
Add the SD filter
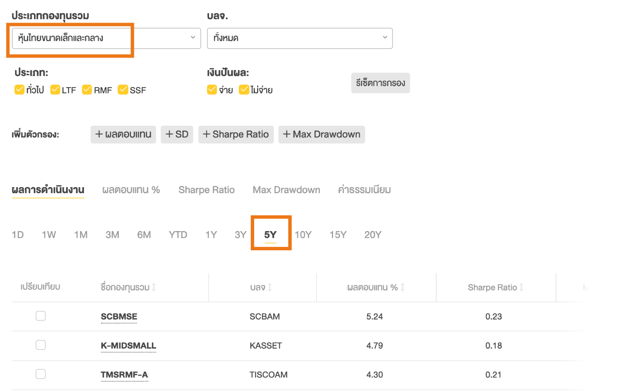click(x=177, y=134)
